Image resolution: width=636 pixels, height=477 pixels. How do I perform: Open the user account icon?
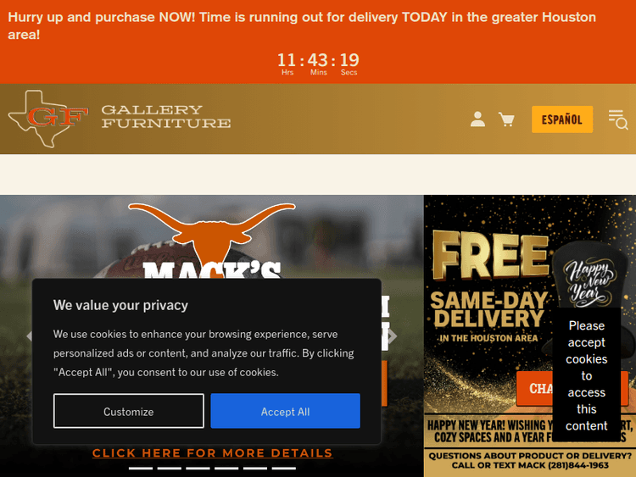click(x=477, y=119)
